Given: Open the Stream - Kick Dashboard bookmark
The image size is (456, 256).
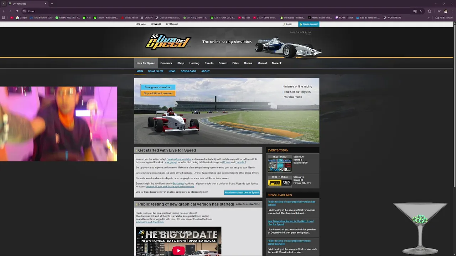Looking at the screenshot, I should coord(106,17).
